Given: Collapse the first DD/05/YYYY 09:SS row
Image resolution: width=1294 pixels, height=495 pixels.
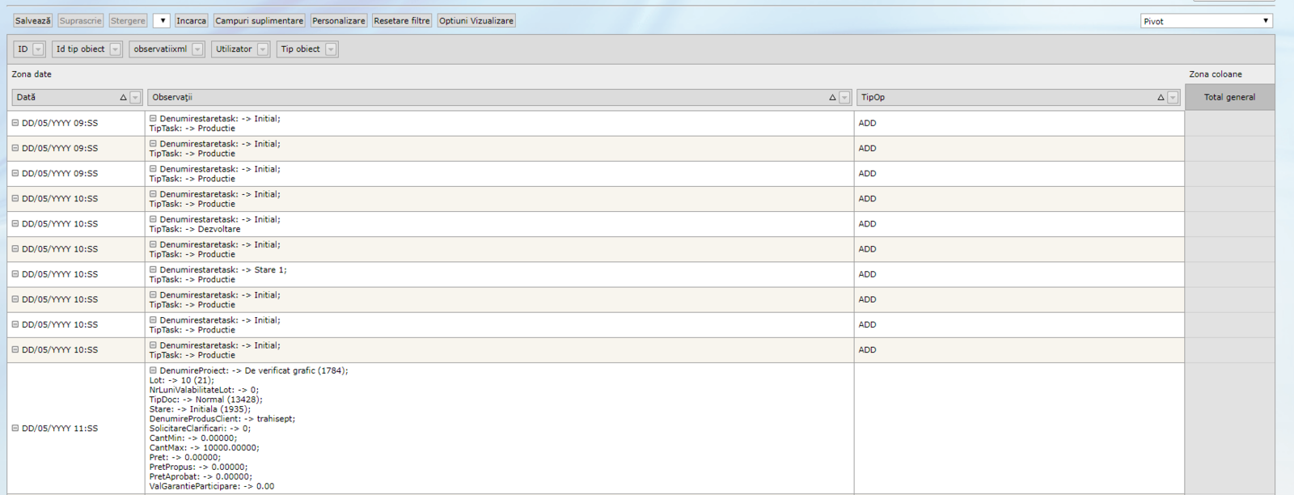Looking at the screenshot, I should 15,123.
